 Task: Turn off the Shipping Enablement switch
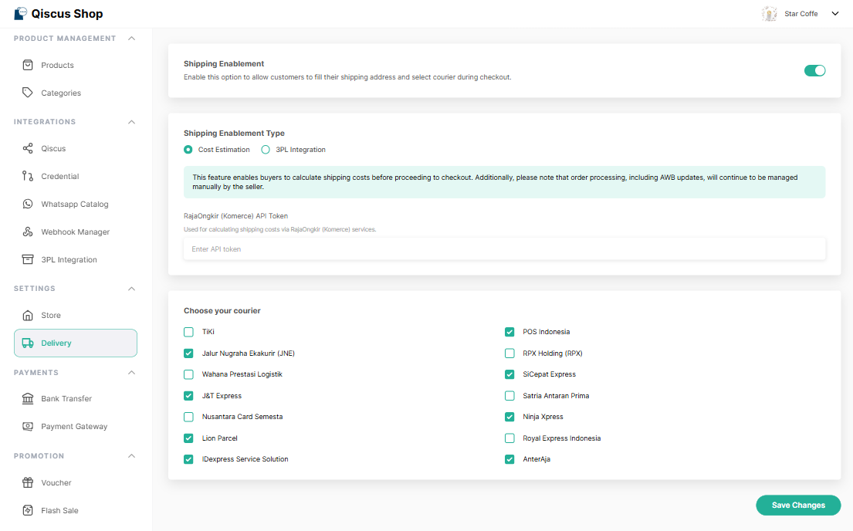point(814,70)
